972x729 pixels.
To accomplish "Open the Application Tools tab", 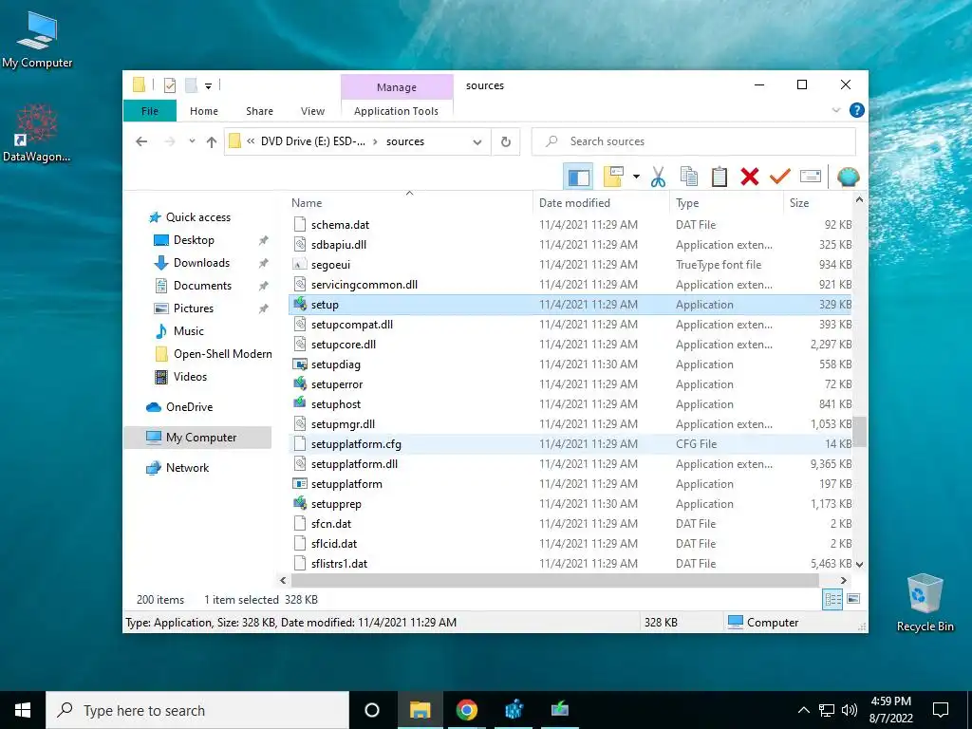I will coord(396,111).
